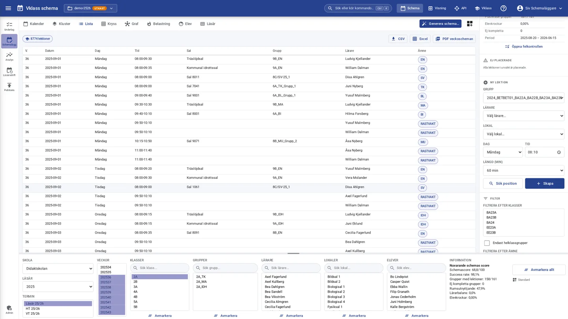Viewport: 568px width, 319px height.
Task: Download PDF veckoscheman
Action: [454, 39]
